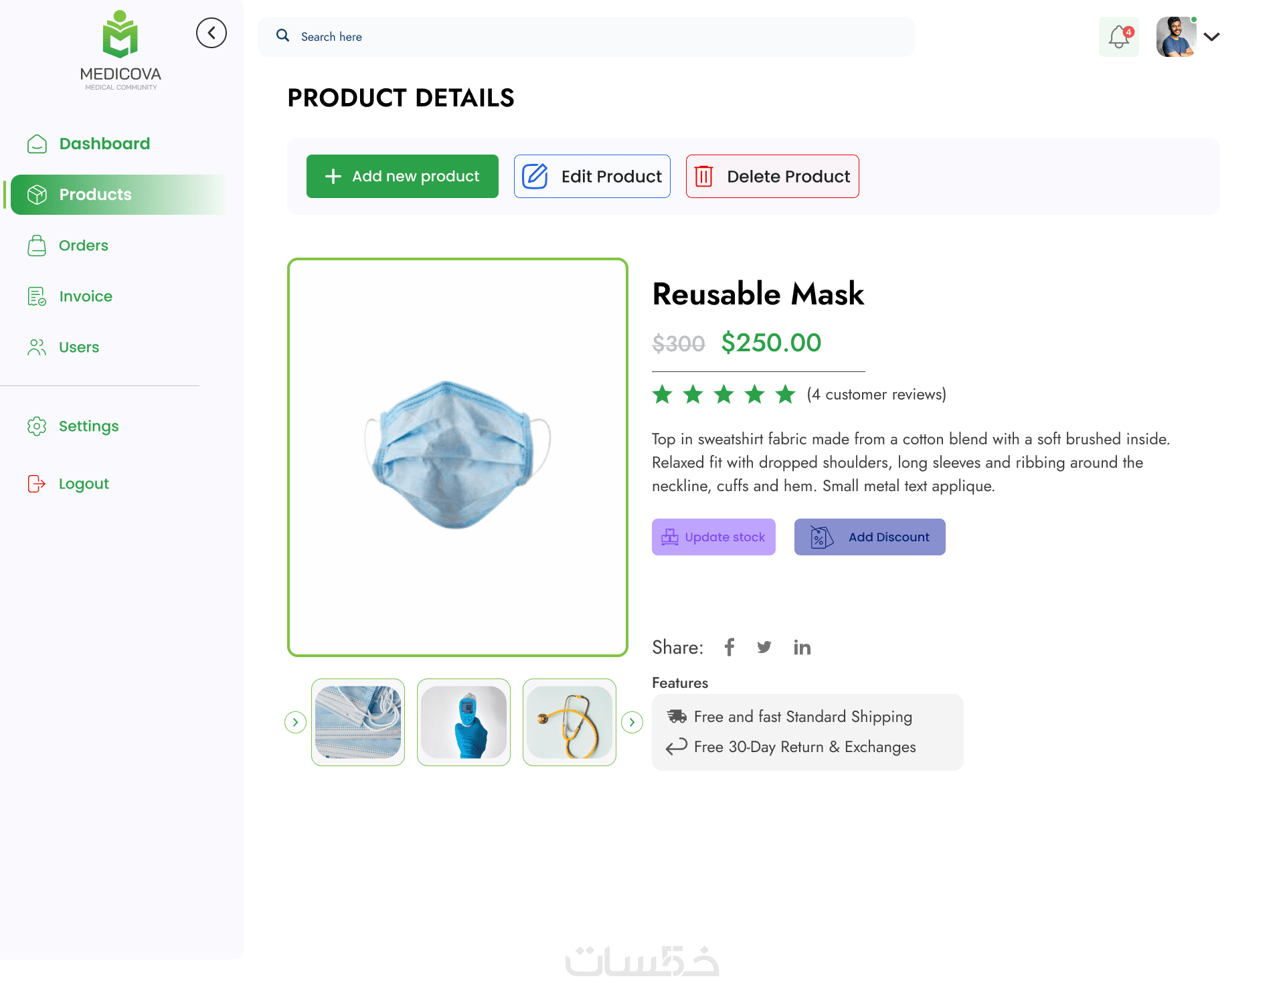Collapse sidebar with back arrow circle

211,33
